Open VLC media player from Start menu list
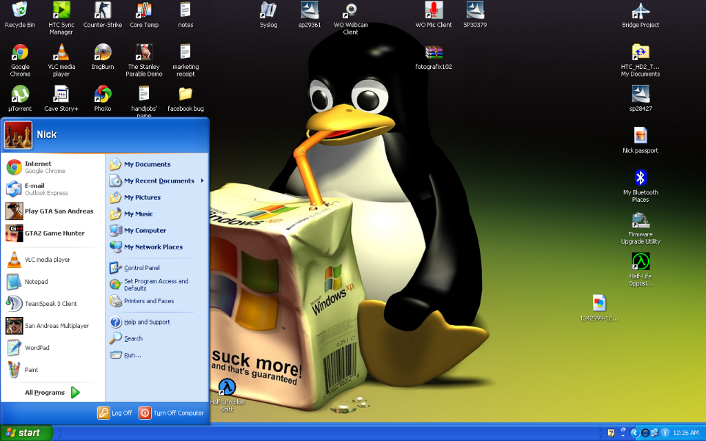 [52, 260]
